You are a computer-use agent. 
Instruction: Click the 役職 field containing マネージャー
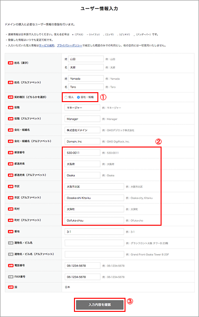pyautogui.click(x=82, y=108)
